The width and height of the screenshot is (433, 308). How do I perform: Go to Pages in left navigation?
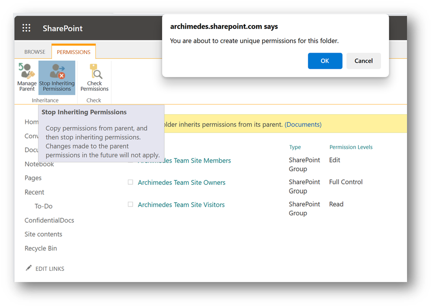click(33, 178)
